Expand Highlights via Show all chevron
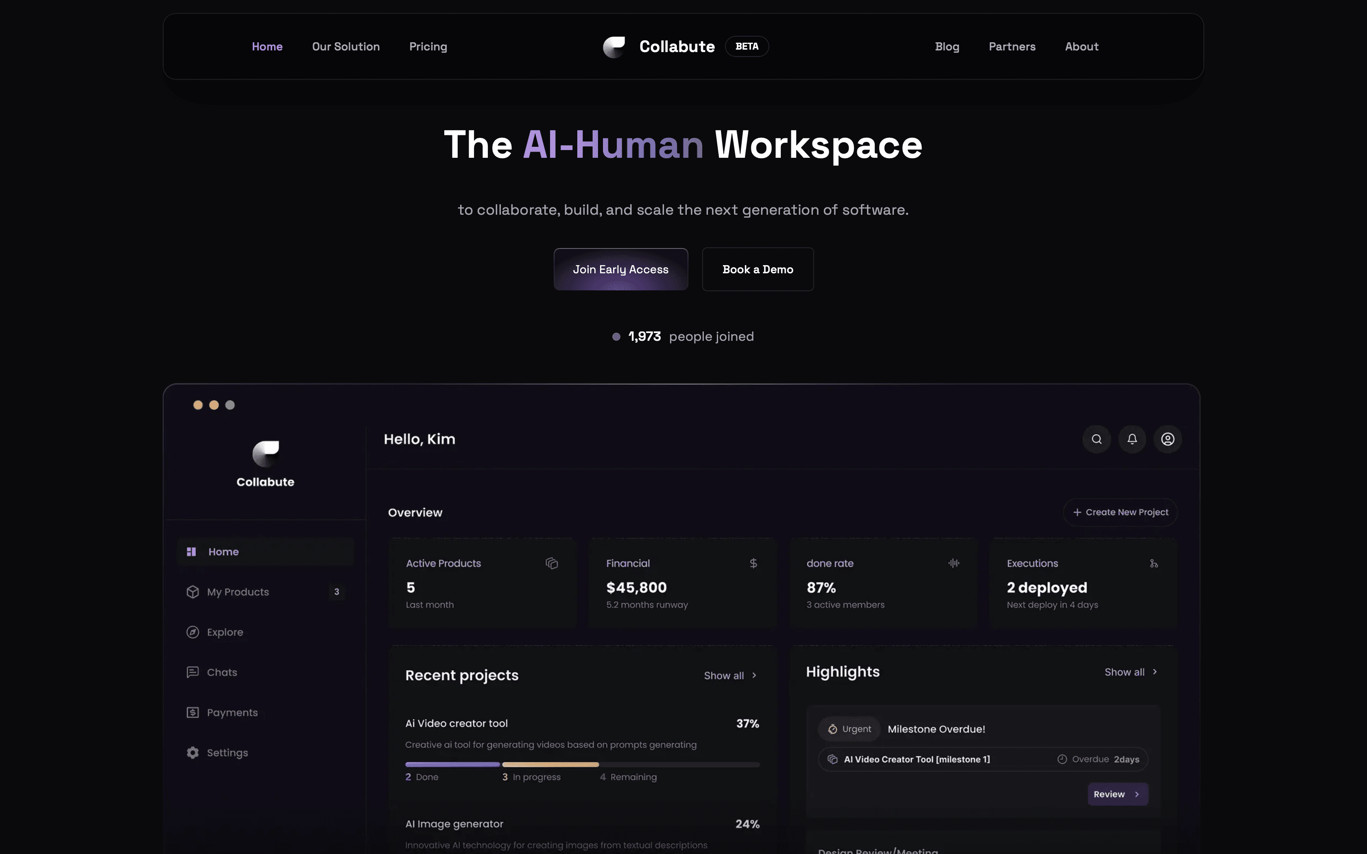The height and width of the screenshot is (854, 1367). (1155, 671)
